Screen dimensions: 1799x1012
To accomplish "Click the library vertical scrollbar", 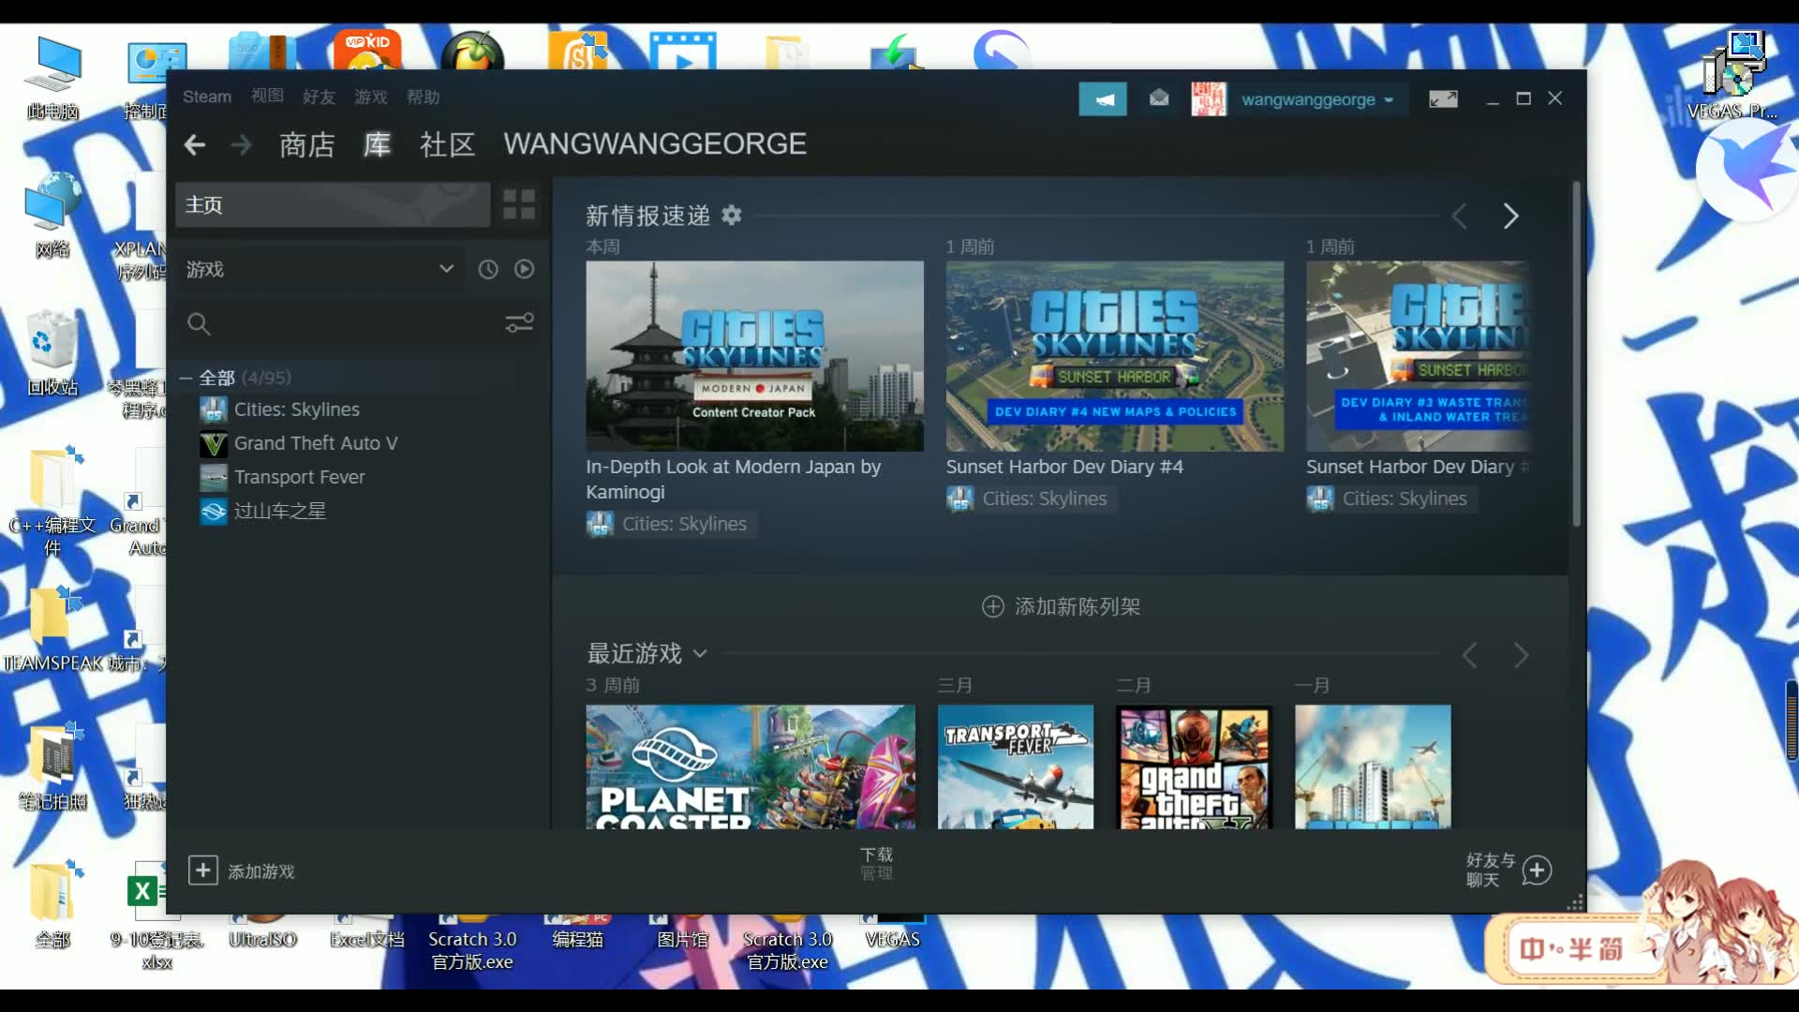I will (x=1577, y=356).
